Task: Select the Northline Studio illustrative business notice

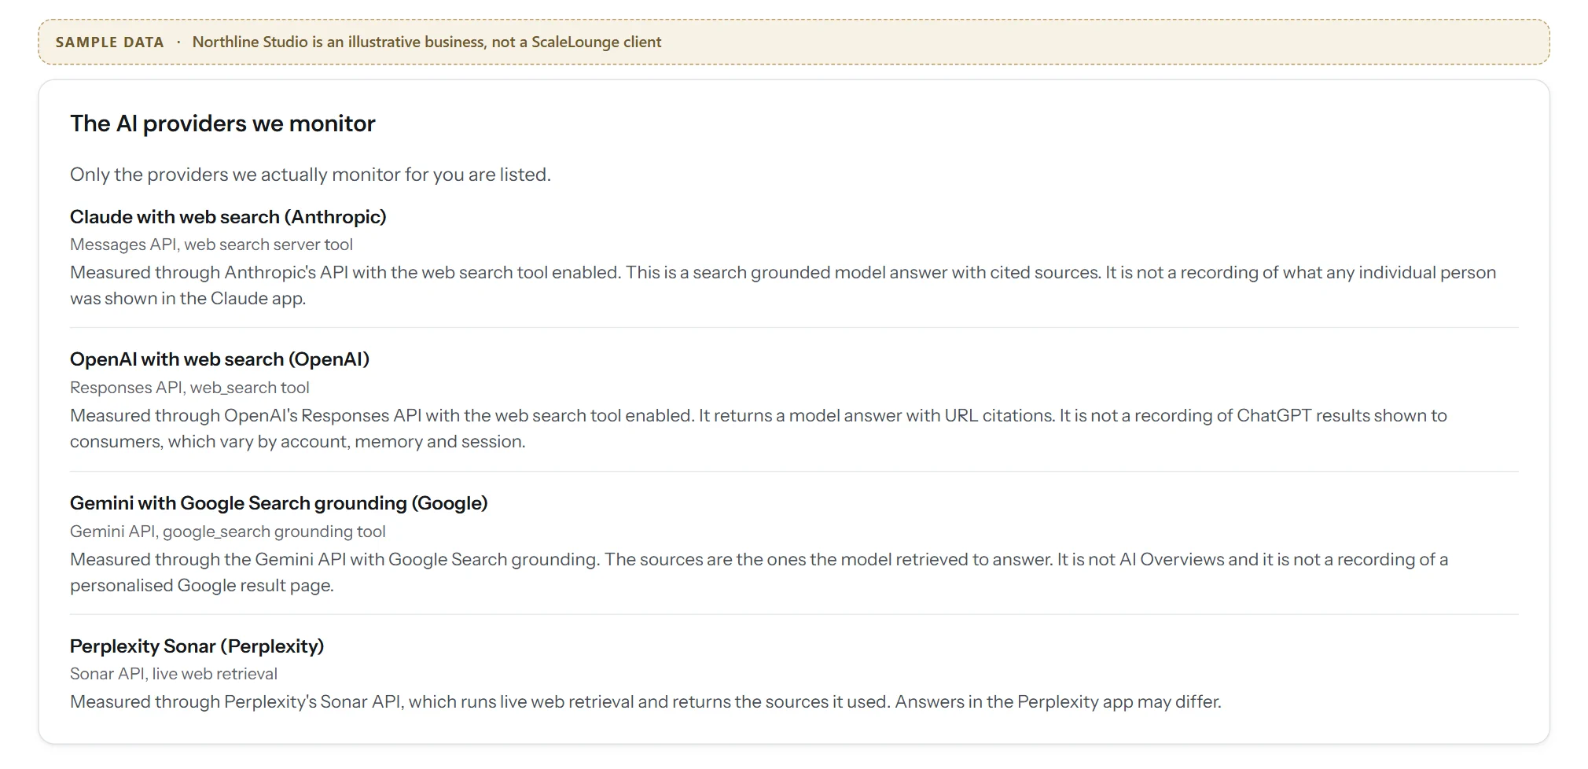Action: click(x=427, y=42)
